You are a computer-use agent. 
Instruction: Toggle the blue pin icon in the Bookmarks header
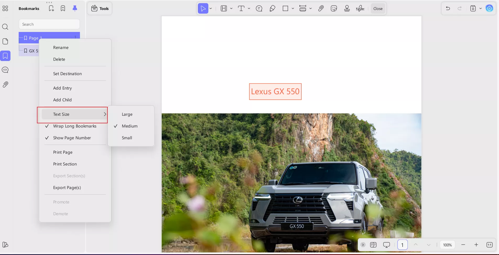click(75, 8)
